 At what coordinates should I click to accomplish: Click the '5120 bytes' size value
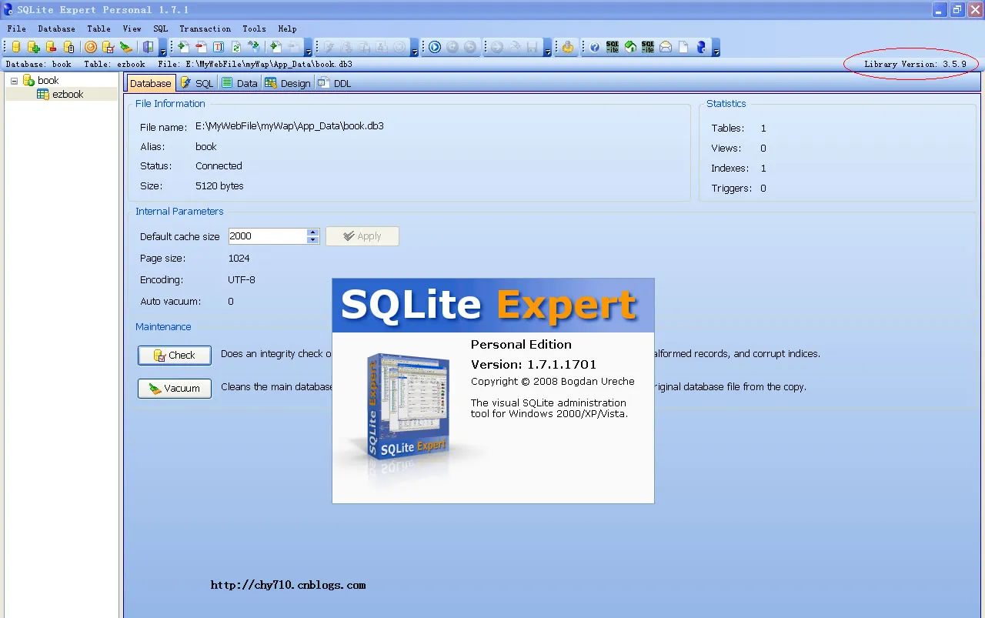click(x=219, y=185)
